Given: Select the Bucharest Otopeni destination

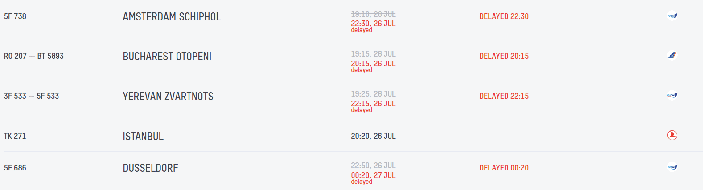Looking at the screenshot, I should (167, 57).
